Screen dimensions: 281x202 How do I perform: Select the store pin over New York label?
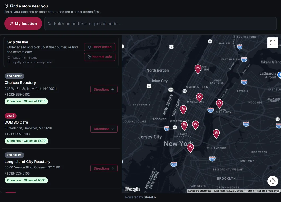[x=190, y=148]
